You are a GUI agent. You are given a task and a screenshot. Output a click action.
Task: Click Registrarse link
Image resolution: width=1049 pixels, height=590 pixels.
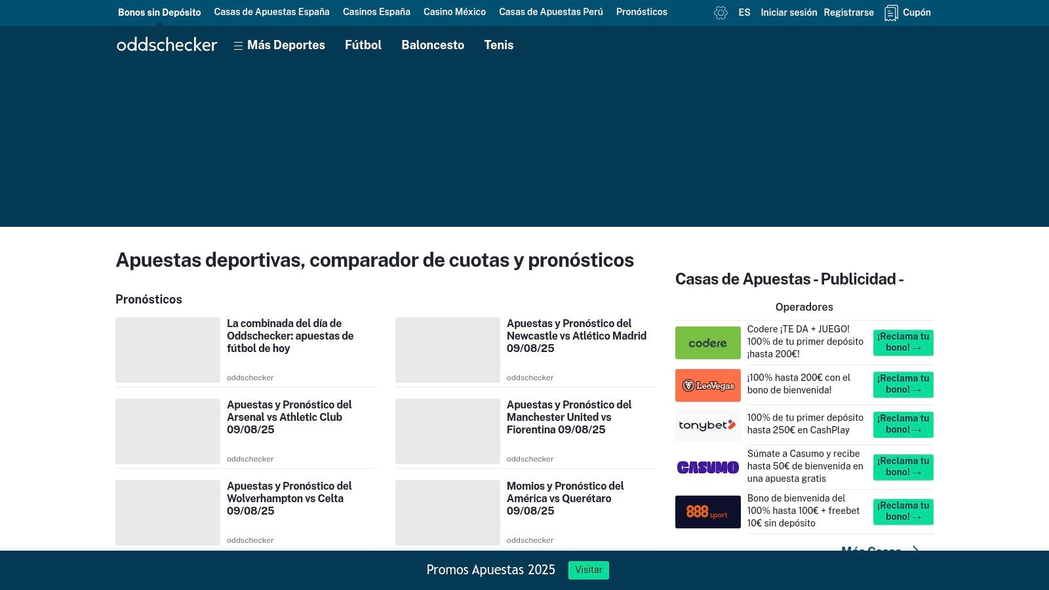pyautogui.click(x=848, y=12)
